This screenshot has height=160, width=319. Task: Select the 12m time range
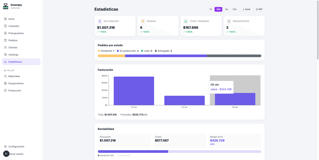234,9
